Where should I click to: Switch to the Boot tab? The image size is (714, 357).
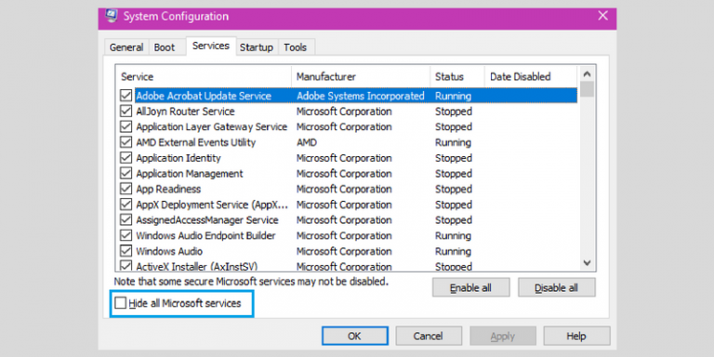click(165, 47)
